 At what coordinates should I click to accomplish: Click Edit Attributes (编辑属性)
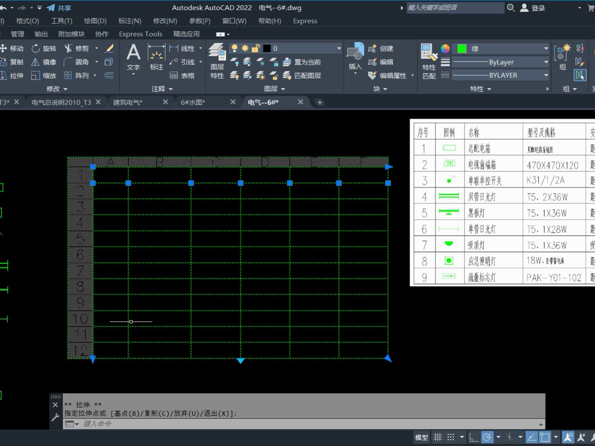click(388, 75)
